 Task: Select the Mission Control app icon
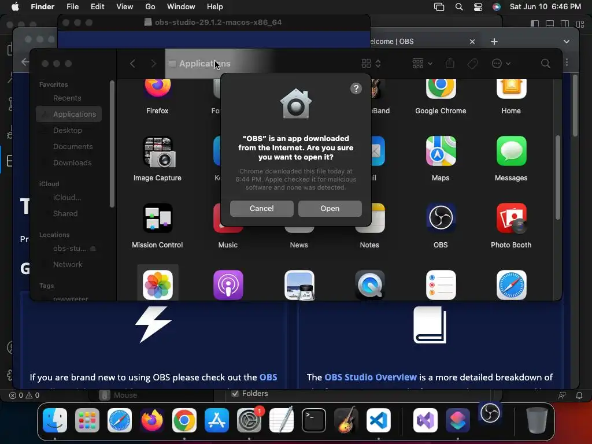[x=157, y=218]
